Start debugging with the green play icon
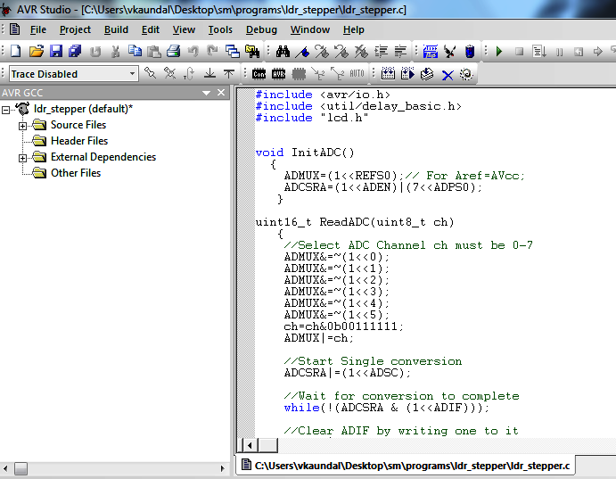Screen dimensions: 616x479 click(x=499, y=52)
